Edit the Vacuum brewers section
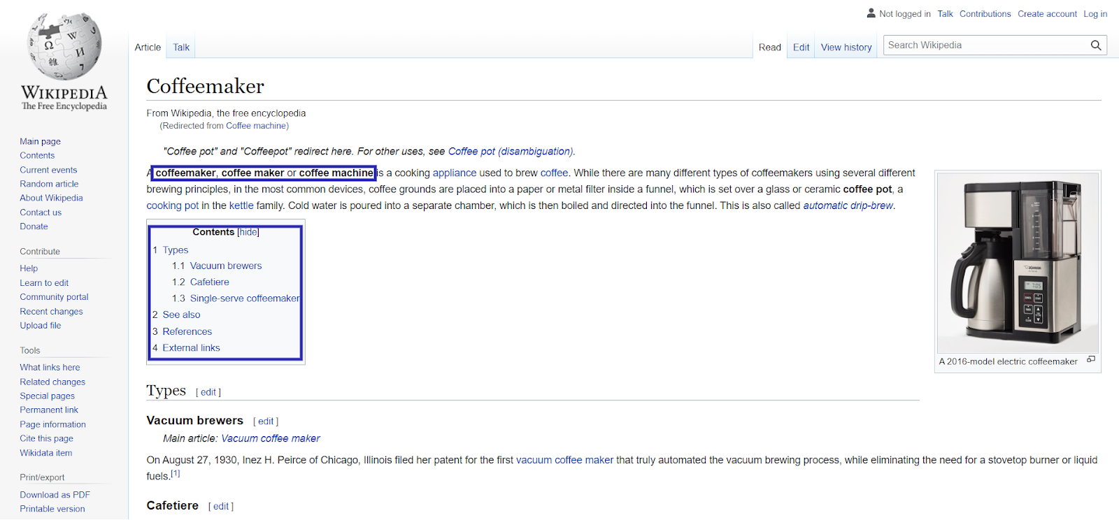This screenshot has width=1119, height=520. (266, 422)
